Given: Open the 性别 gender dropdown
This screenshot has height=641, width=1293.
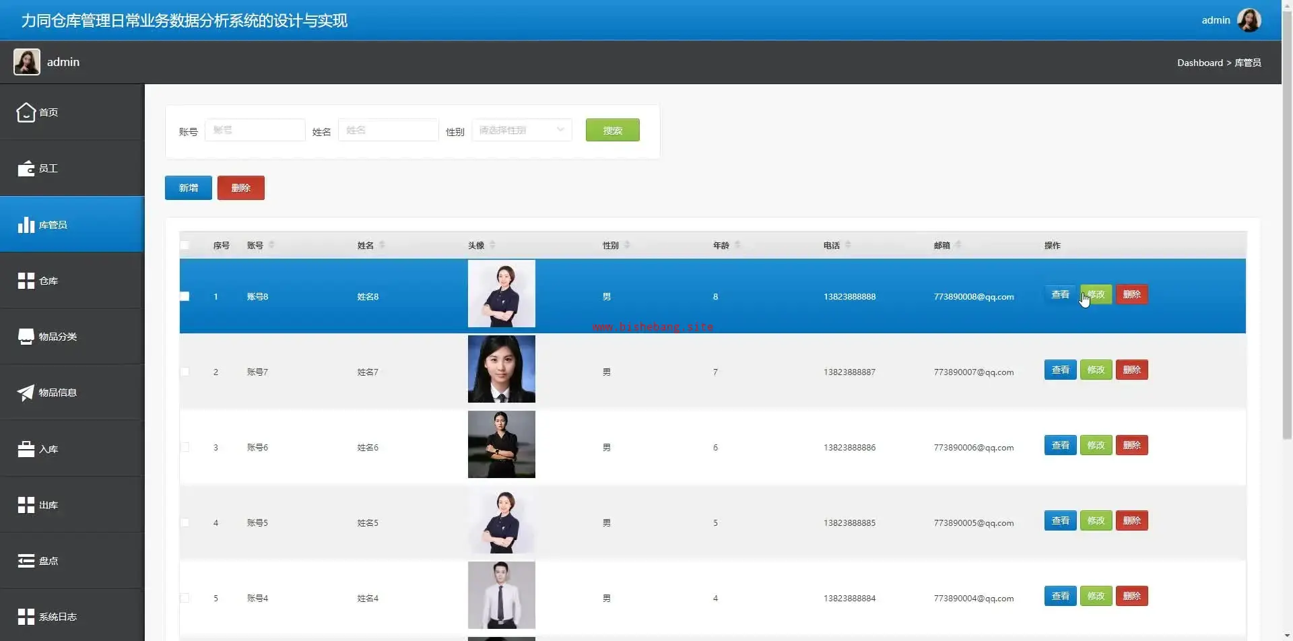Looking at the screenshot, I should (x=522, y=130).
